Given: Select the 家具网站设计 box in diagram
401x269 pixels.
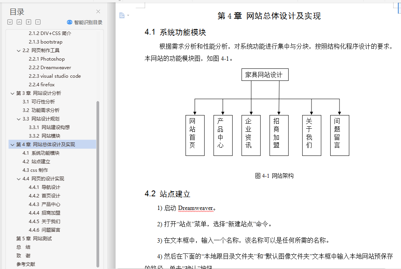Looking at the screenshot, I should tap(265, 75).
